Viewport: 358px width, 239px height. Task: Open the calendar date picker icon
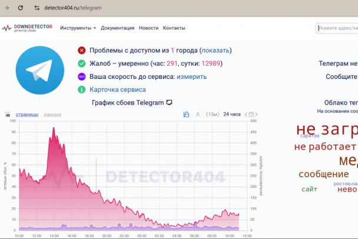[x=251, y=114]
